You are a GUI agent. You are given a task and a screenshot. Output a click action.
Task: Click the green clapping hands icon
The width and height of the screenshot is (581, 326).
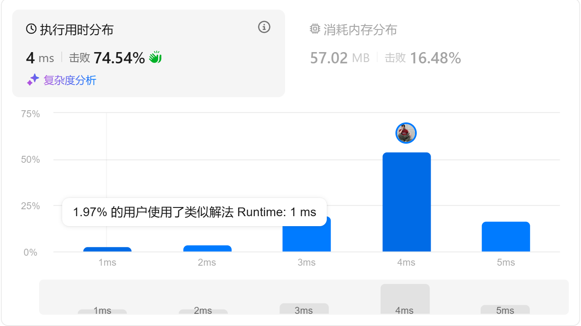(155, 57)
